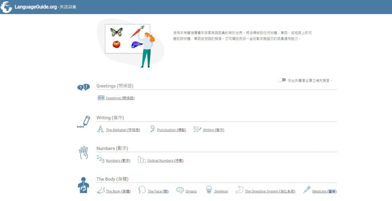392x201 pixels.
Task: Click the Greetings speech bubbles category icon
Action: click(x=83, y=87)
